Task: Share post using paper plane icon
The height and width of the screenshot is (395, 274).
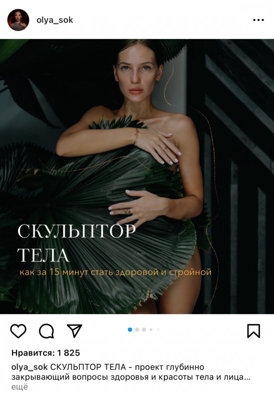Action: (74, 331)
